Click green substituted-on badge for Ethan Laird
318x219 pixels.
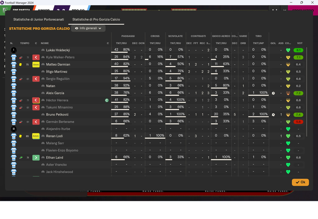[x=36, y=158]
